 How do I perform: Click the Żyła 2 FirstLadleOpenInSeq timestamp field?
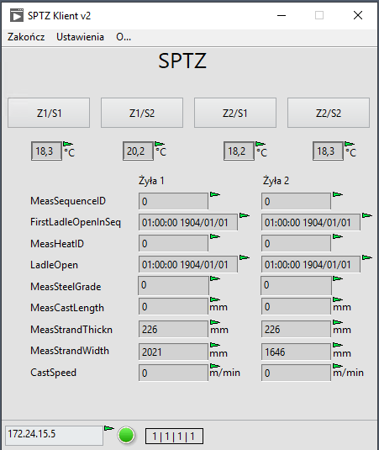[311, 222]
